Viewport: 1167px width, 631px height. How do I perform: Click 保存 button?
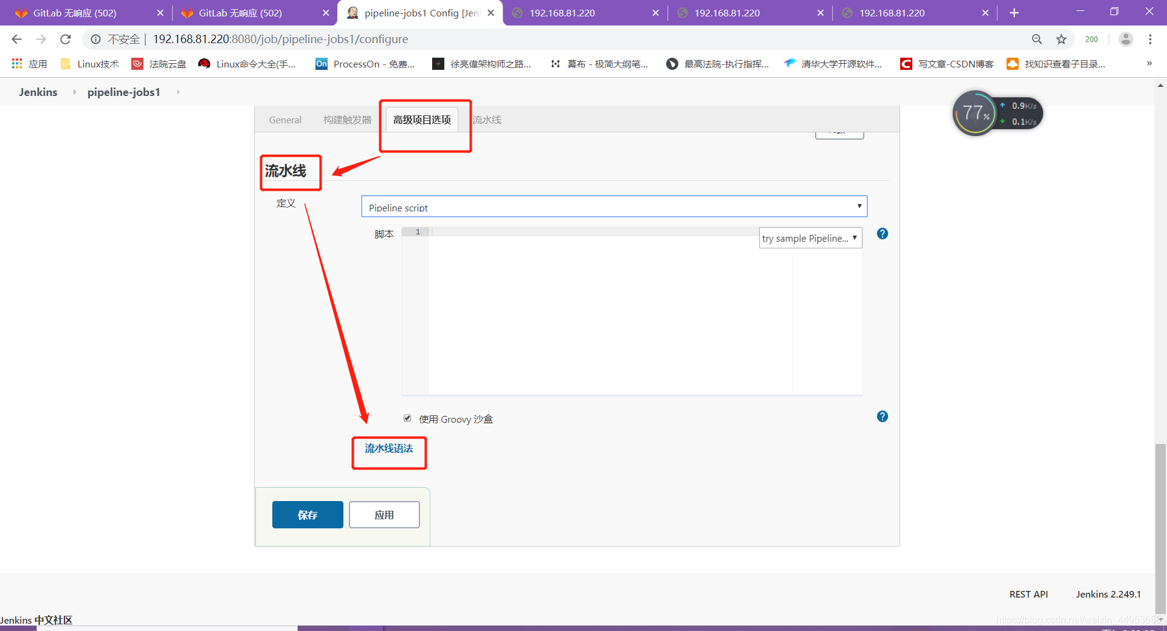pos(308,515)
